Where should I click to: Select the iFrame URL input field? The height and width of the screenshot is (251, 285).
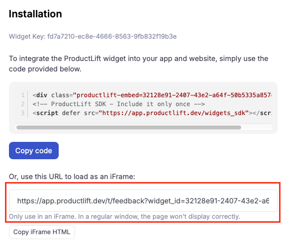[143, 200]
